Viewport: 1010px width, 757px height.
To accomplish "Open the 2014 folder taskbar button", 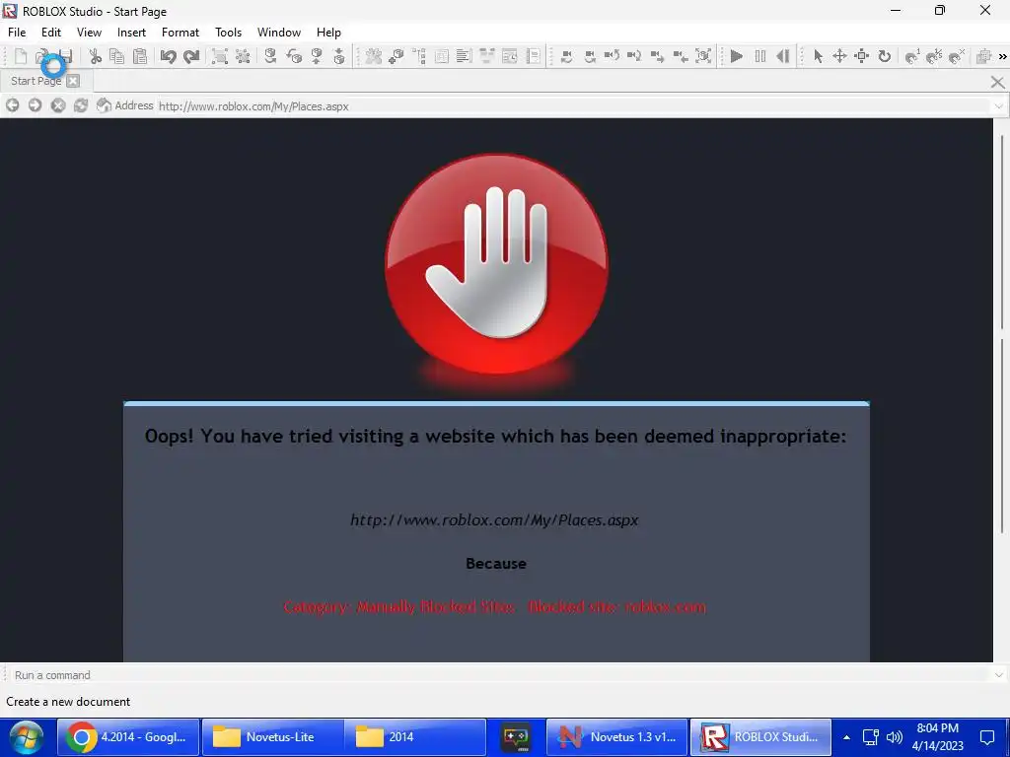I will pos(415,737).
